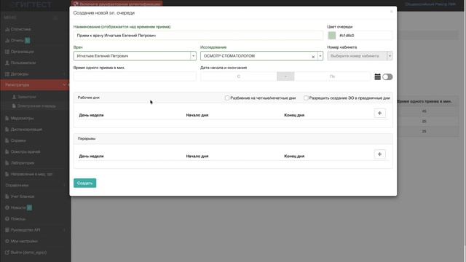Click the Новости icon in sidebar
The height and width of the screenshot is (262, 466).
point(7,207)
